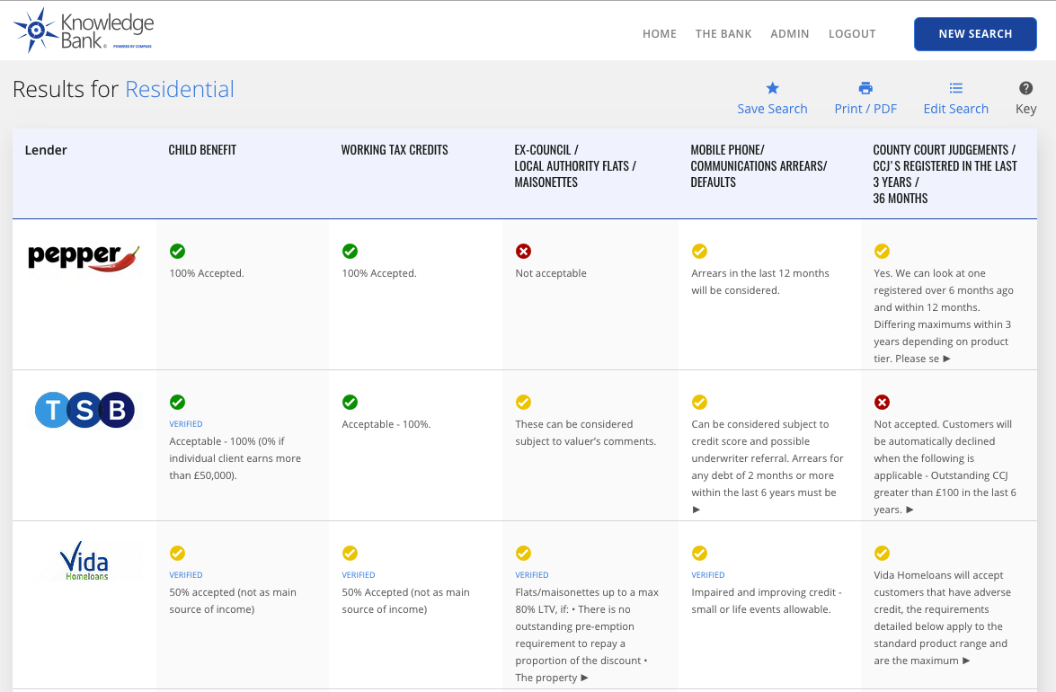This screenshot has height=692, width=1056.
Task: Click TSB's Child Benefit VERIFIED label
Action: pyautogui.click(x=186, y=424)
